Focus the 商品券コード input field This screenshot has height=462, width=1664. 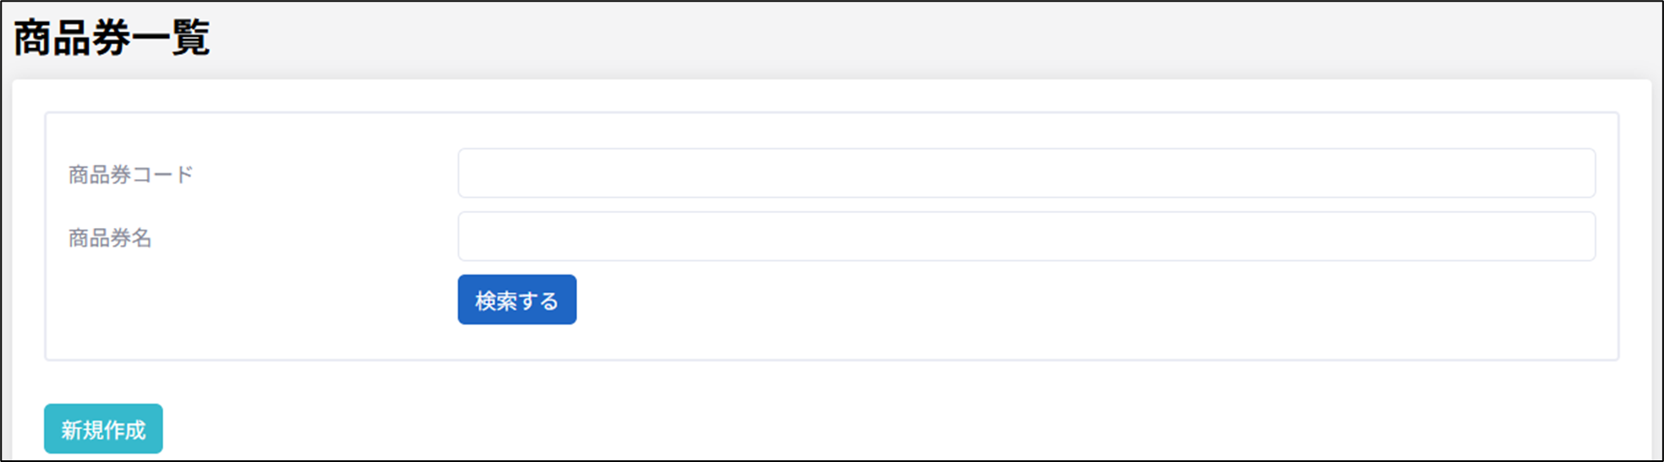(x=1026, y=173)
